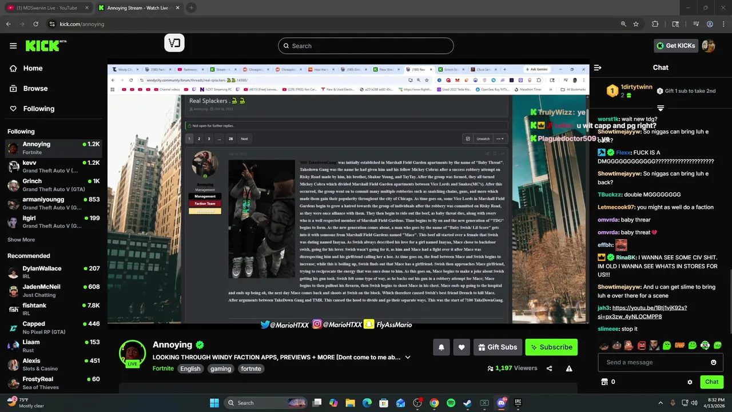Click the English language tag

(190, 369)
